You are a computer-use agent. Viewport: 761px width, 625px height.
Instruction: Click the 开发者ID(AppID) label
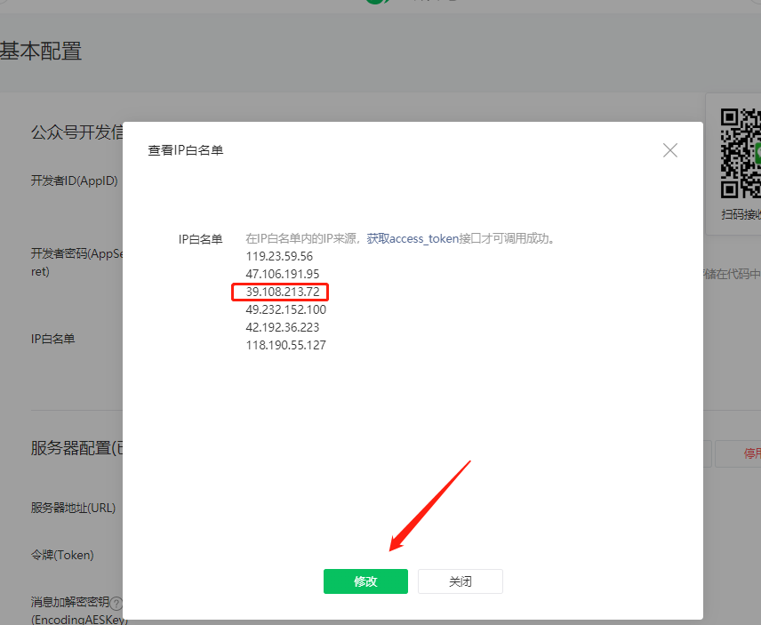(75, 180)
